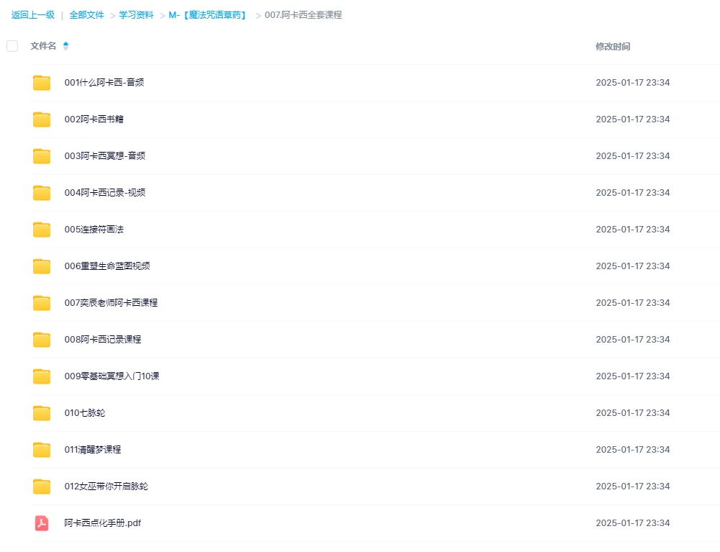Click the 010七脉轮 folder icon
Viewport: 720px width, 552px height.
pyautogui.click(x=42, y=413)
